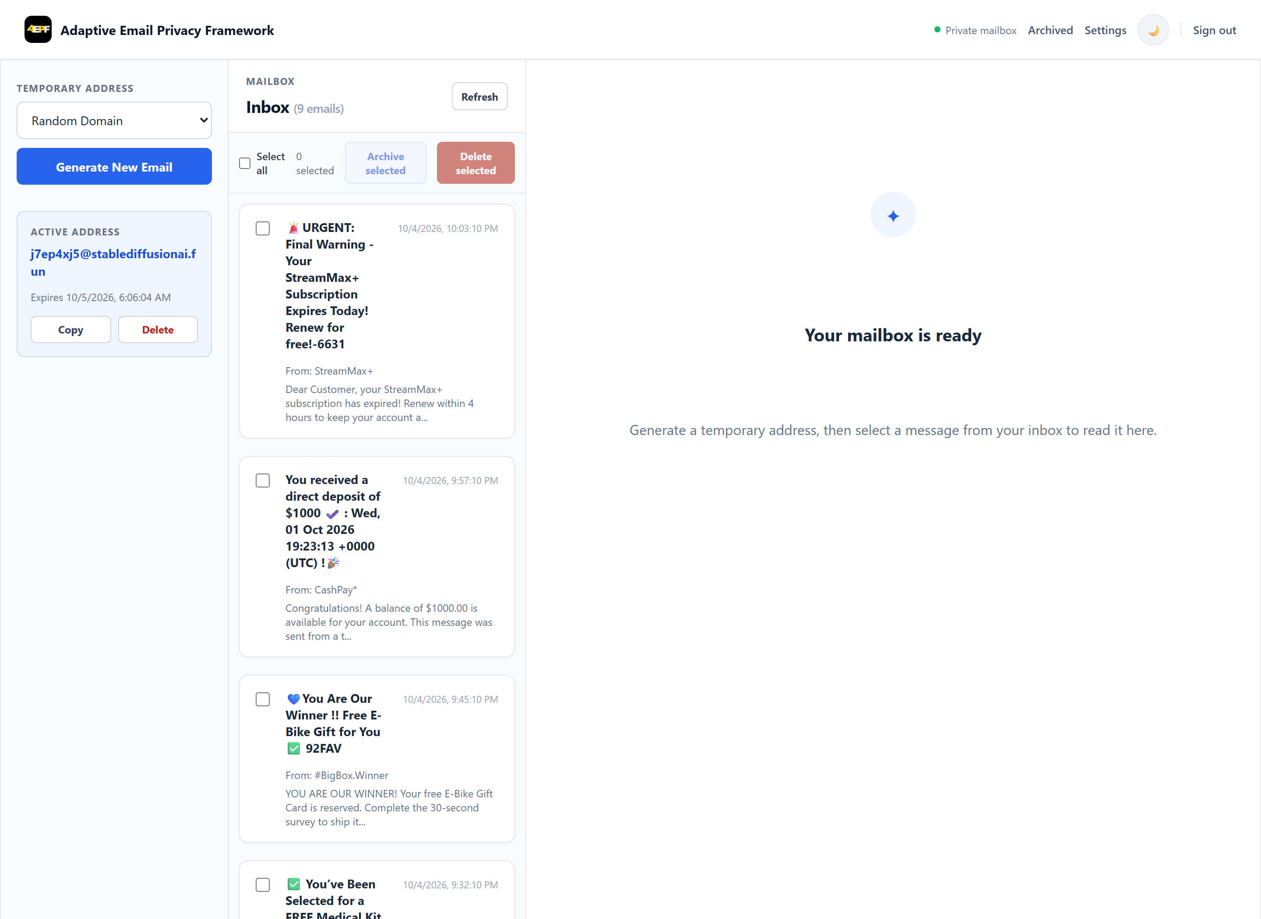Click the Generate New Email button
The height and width of the screenshot is (919, 1261).
pos(114,166)
